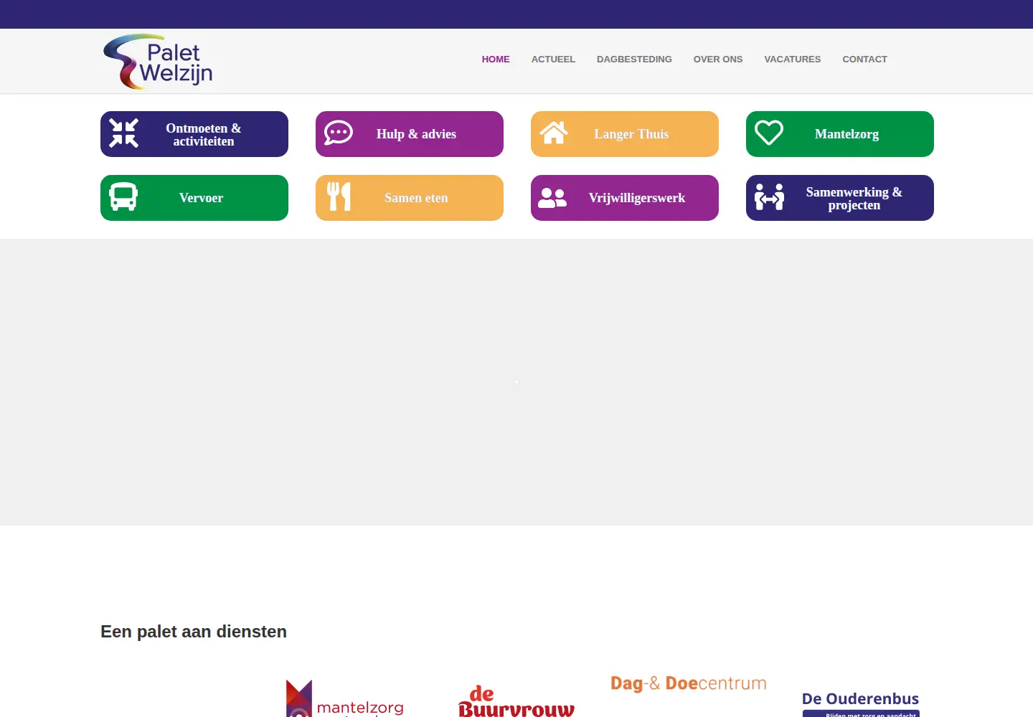Screen dimensions: 1033x717
Task: Open the VACATURES page
Action: [793, 60]
